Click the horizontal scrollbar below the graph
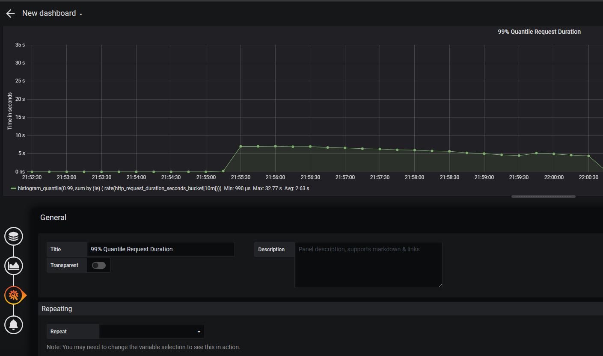The image size is (603, 356). tap(543, 197)
